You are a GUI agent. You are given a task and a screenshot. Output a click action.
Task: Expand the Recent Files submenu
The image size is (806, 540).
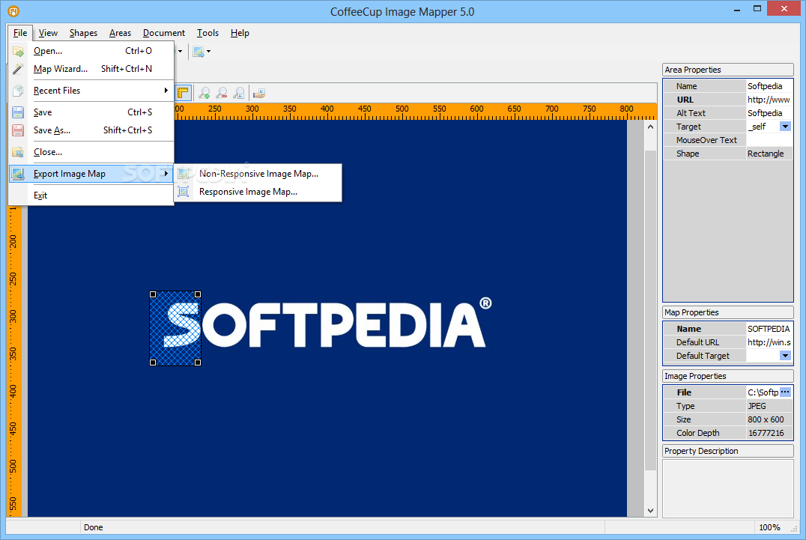[91, 91]
